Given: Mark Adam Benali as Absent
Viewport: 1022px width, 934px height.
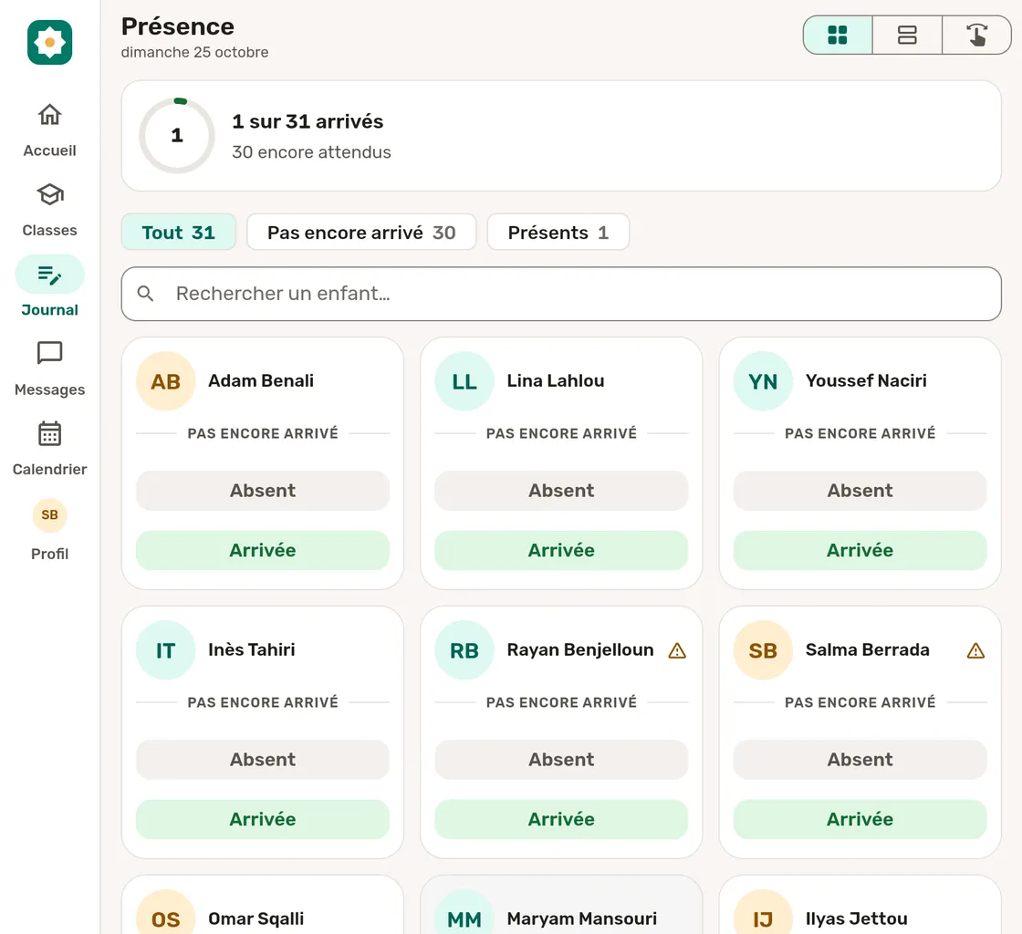Looking at the screenshot, I should click(263, 491).
